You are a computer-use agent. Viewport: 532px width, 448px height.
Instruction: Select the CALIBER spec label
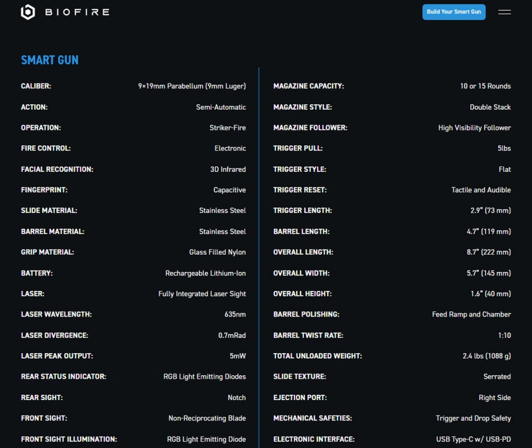pos(36,86)
